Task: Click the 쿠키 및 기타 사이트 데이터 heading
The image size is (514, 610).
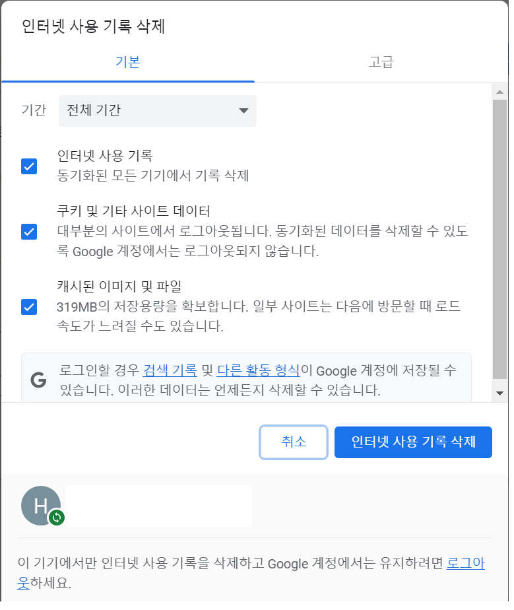Action: (x=133, y=211)
